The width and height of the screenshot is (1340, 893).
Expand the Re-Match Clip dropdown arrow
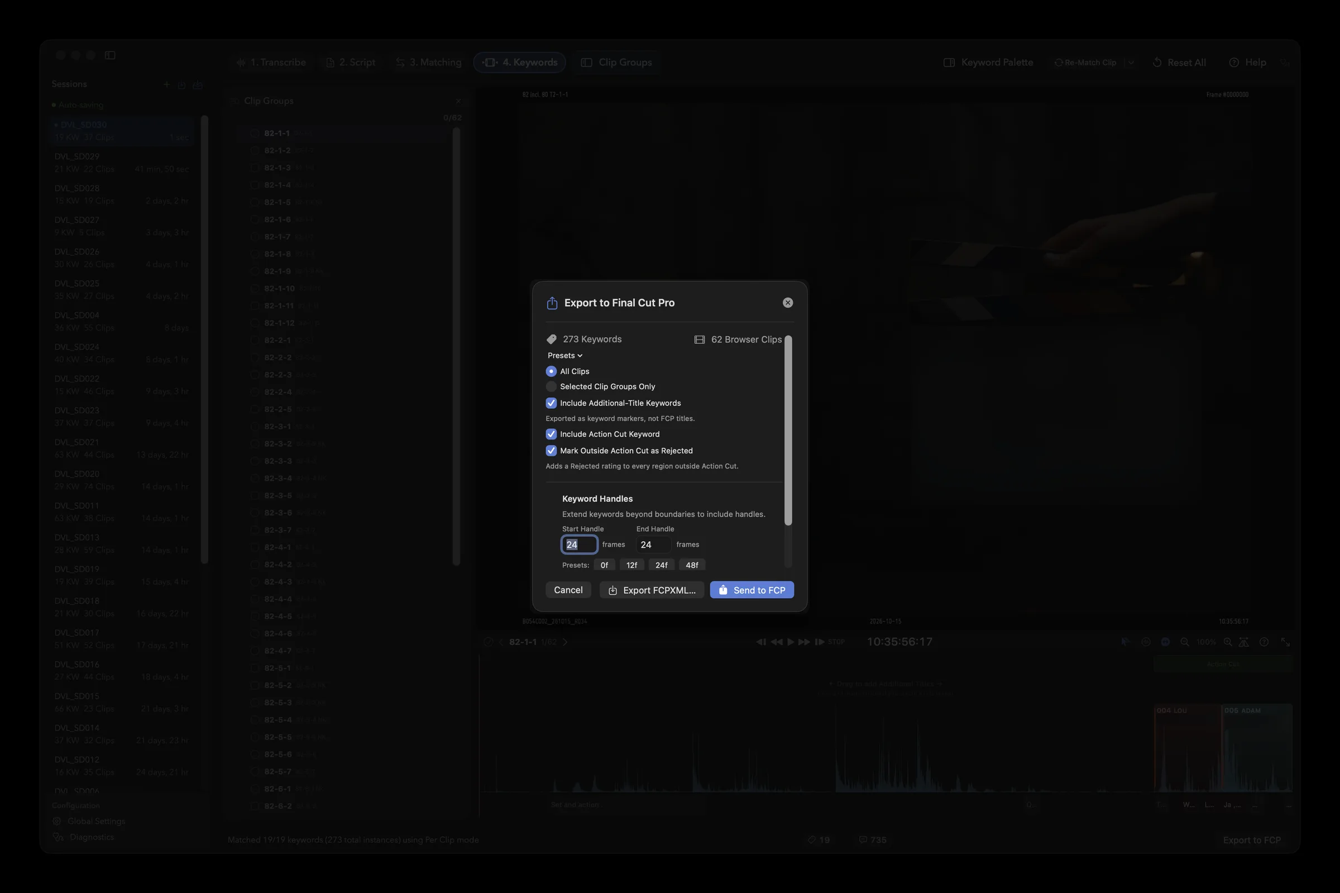pos(1131,62)
